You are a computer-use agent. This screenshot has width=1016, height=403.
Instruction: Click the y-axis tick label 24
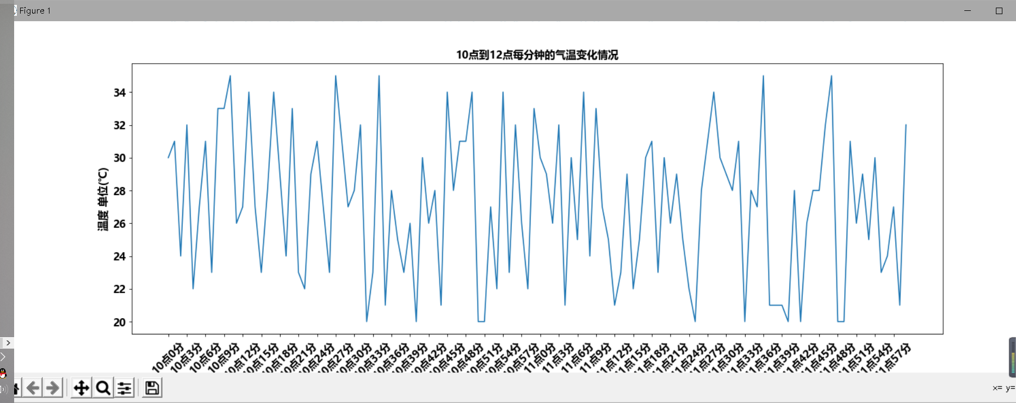click(x=120, y=256)
